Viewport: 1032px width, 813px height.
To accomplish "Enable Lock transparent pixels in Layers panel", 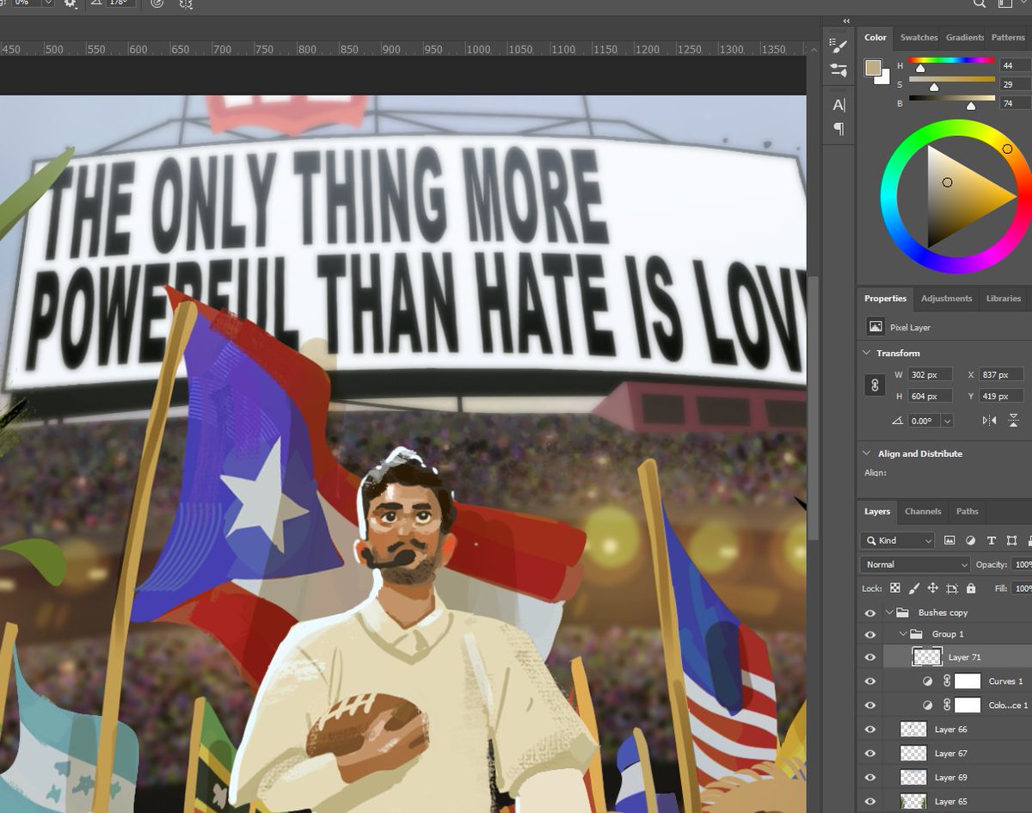I will 895,588.
